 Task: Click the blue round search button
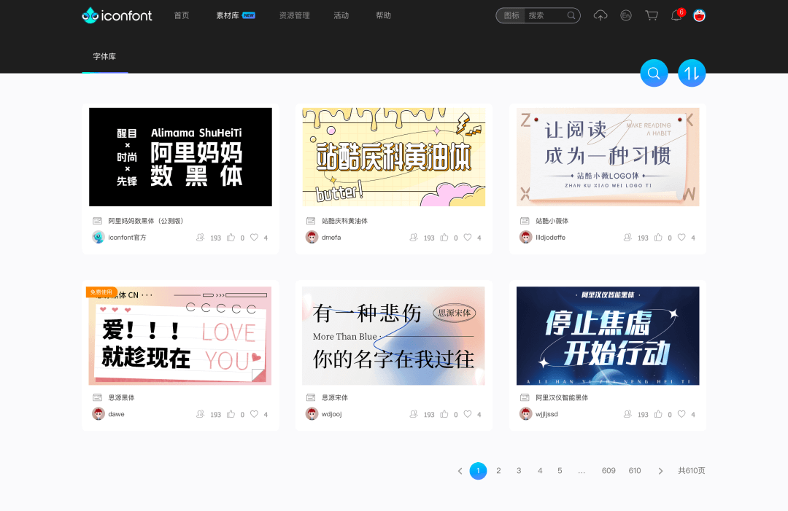(654, 74)
